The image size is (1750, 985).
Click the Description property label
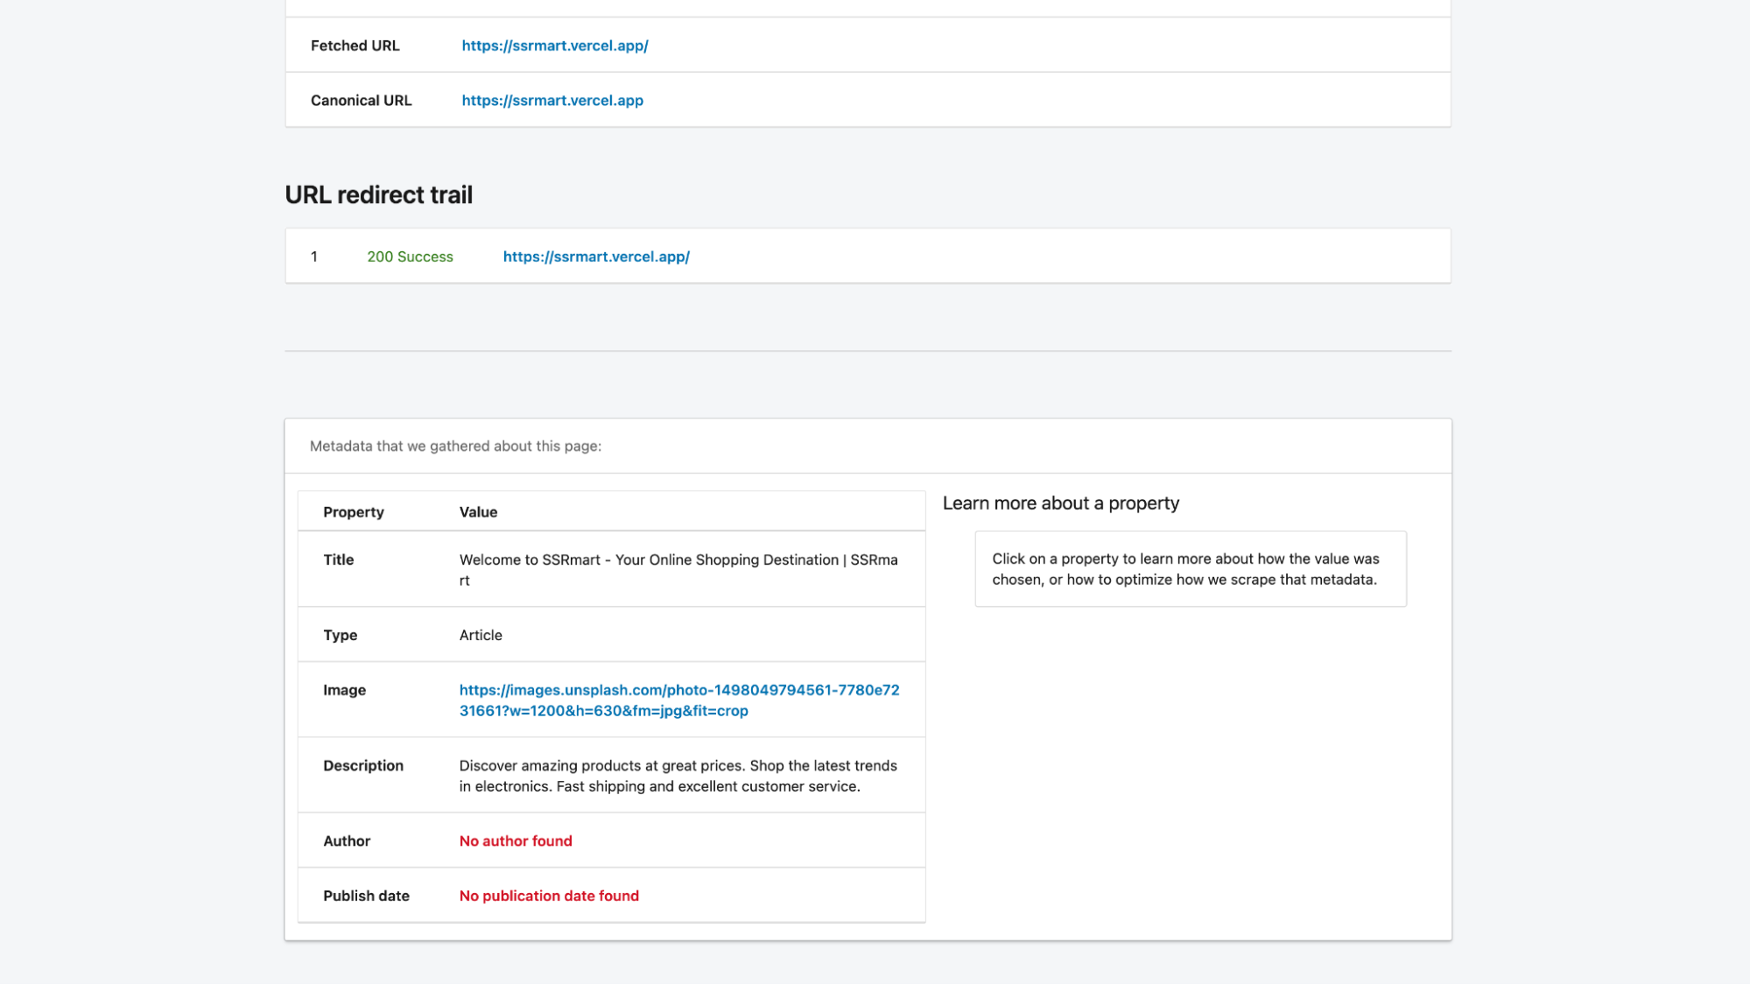(362, 765)
